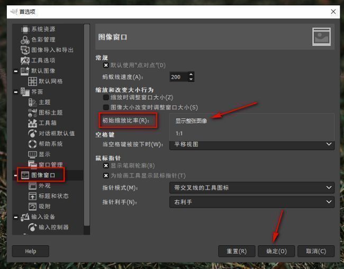The width and height of the screenshot is (344, 269).
Task: Click the 确定 button
Action: click(276, 251)
